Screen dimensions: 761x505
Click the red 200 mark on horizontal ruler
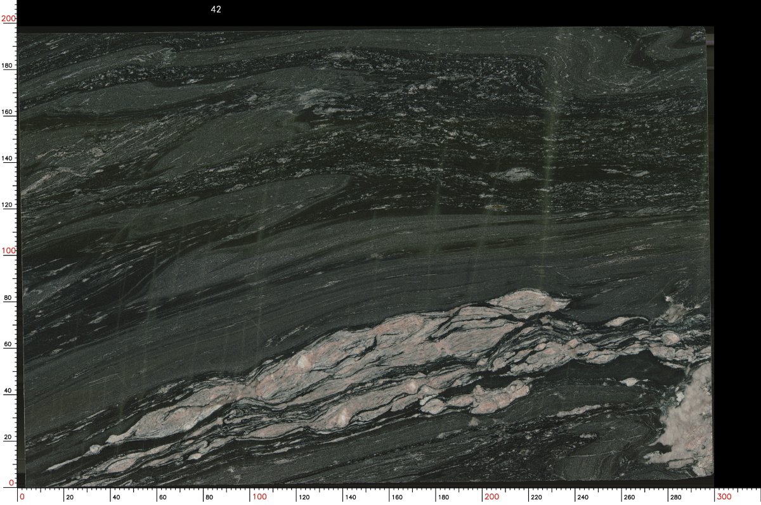[492, 496]
